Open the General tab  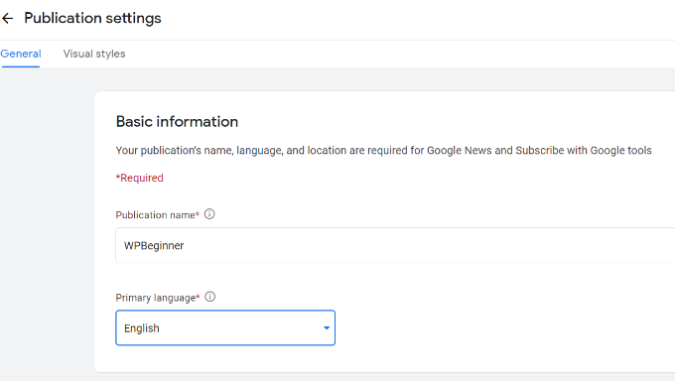click(x=21, y=54)
